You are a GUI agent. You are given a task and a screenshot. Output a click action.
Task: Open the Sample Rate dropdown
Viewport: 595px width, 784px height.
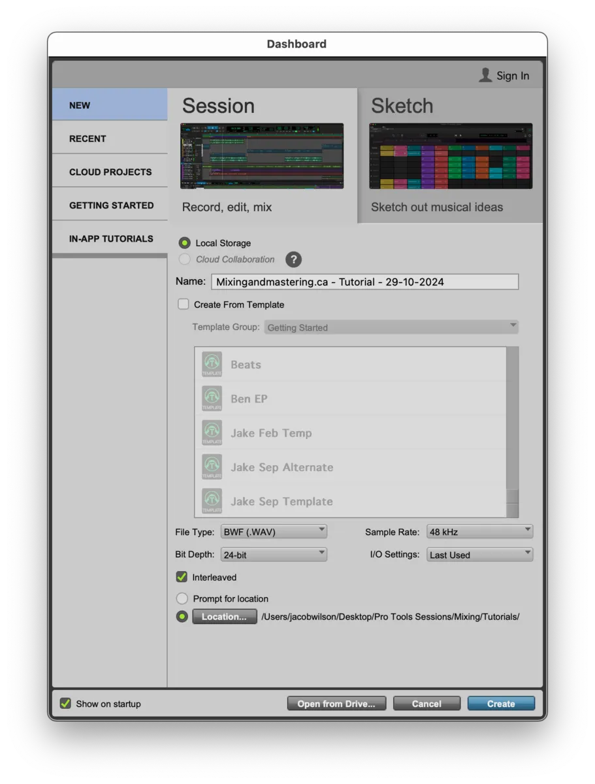(x=479, y=531)
